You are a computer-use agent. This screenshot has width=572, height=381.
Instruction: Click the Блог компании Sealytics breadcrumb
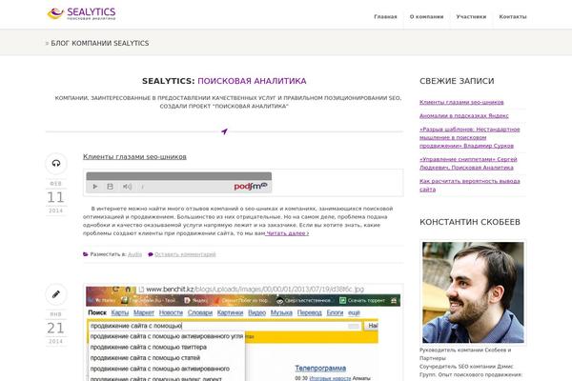pos(100,44)
